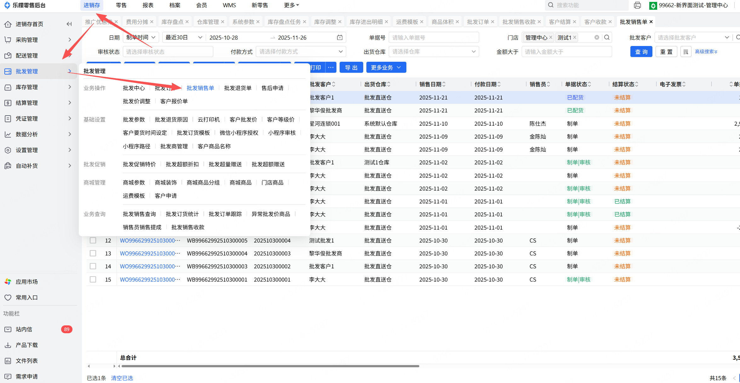
Task: Click the 查询 search button
Action: pos(641,52)
